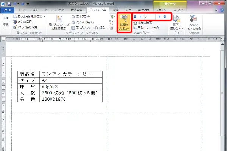Click アドレス帳の編集 button

point(25,27)
